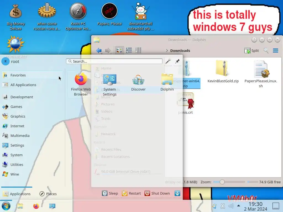Launch Firefox Web Browser from Favorites
The height and width of the screenshot is (212, 283).
point(81,84)
